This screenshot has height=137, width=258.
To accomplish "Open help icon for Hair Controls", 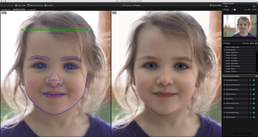I will click(x=254, y=108).
